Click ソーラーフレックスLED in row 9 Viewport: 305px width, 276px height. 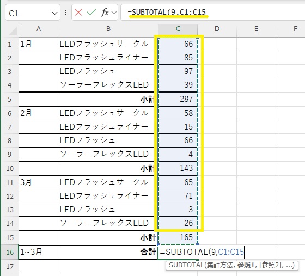coord(104,154)
